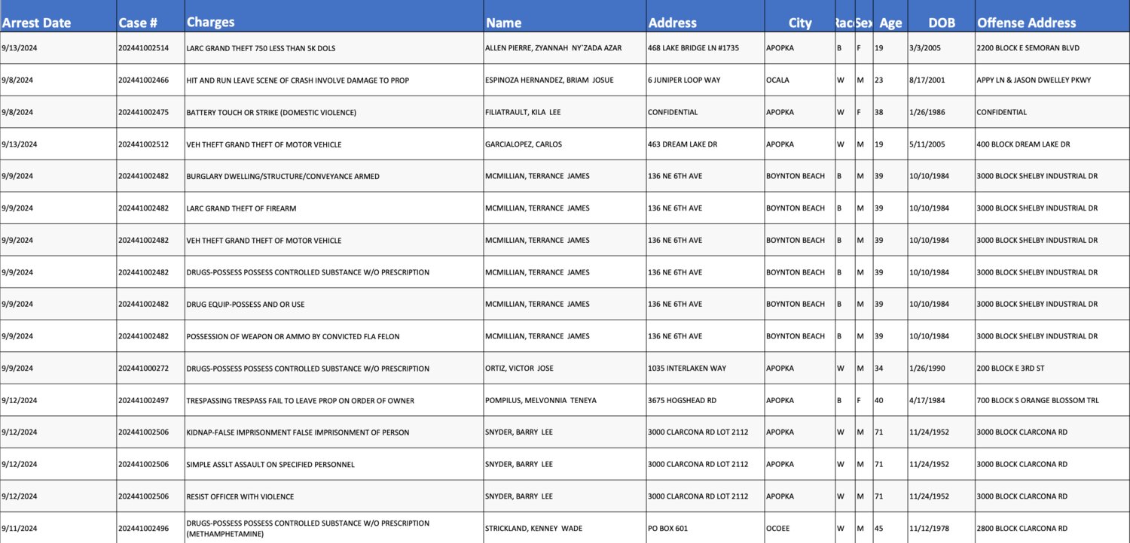Image resolution: width=1130 pixels, height=543 pixels.
Task: Select case number 202441002475
Action: (151, 112)
